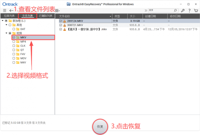Click status text 已标记 5.02 GB
200x135 pixels.
(x=24, y=123)
